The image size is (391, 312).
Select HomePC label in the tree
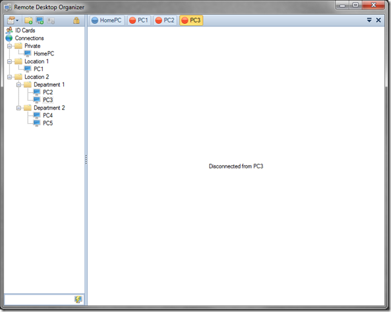(44, 54)
